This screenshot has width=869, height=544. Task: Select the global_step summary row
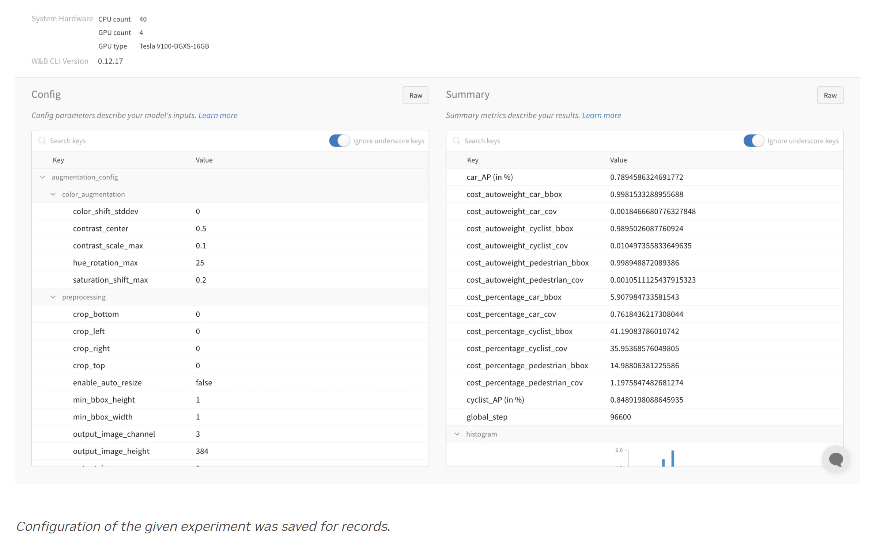487,417
